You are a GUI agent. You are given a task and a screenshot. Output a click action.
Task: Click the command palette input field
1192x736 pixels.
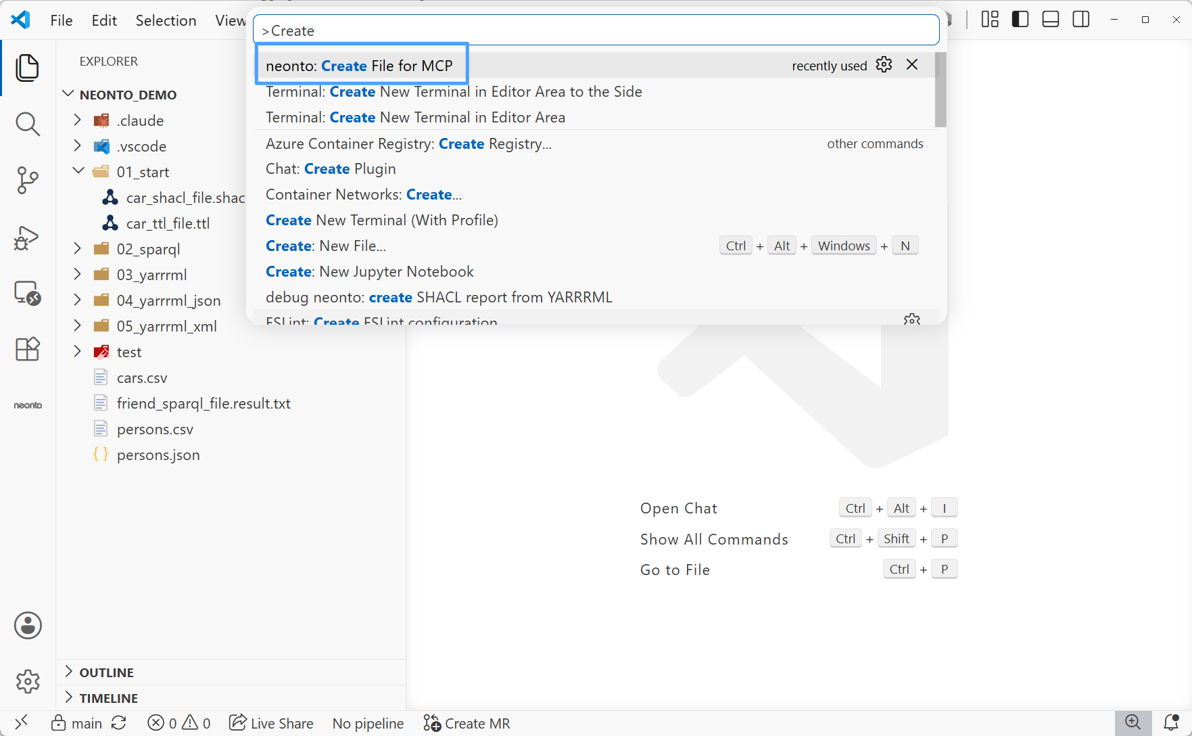coord(596,30)
